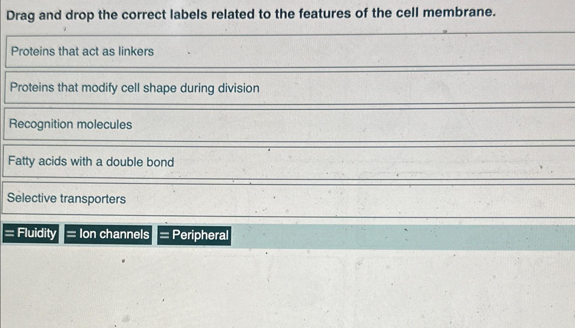Select the text 'Proteins that act as linkers'

point(81,52)
